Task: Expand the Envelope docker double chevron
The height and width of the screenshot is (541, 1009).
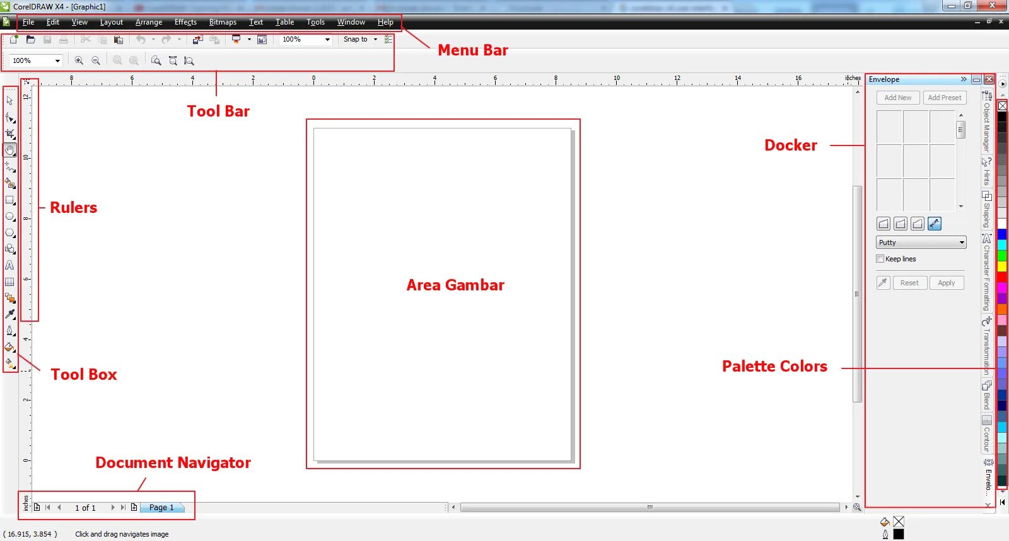Action: 964,79
